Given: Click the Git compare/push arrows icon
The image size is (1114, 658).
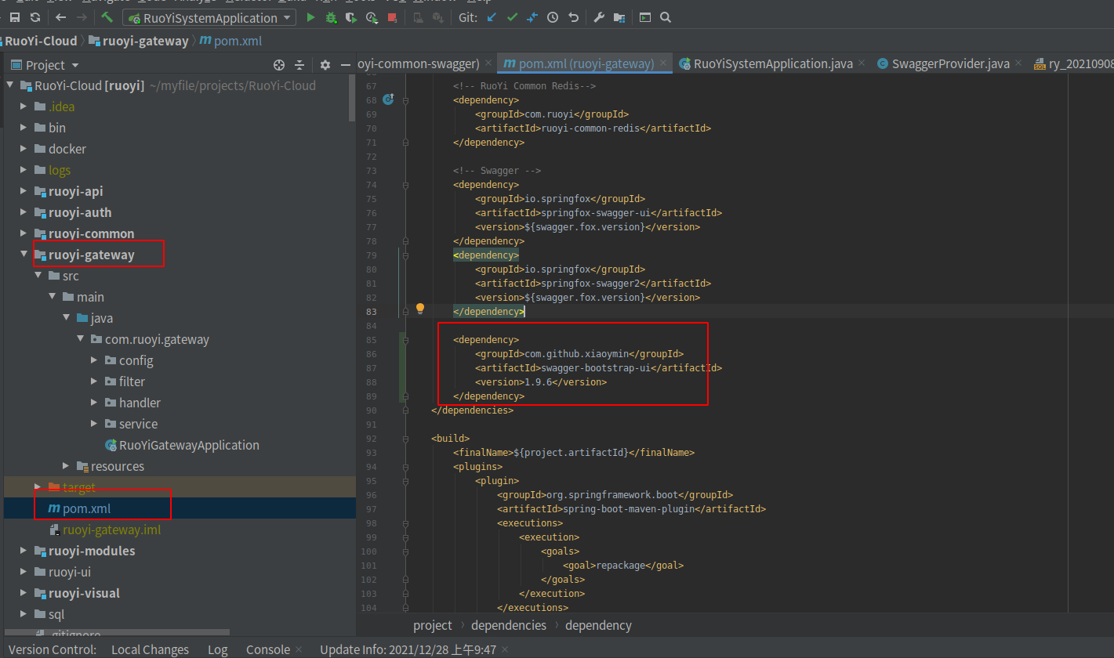Looking at the screenshot, I should pyautogui.click(x=532, y=17).
